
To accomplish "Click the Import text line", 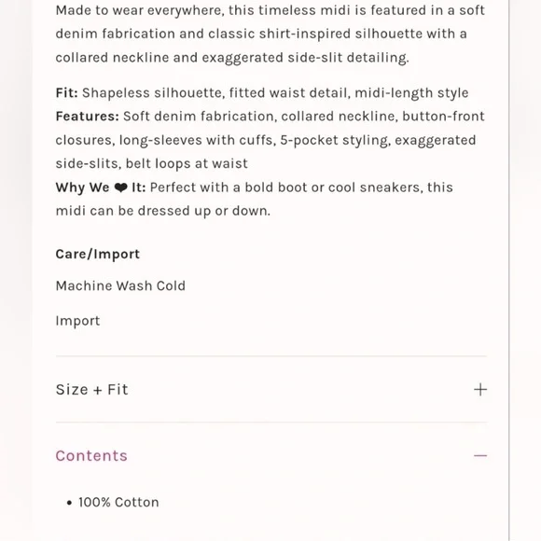I will [77, 321].
